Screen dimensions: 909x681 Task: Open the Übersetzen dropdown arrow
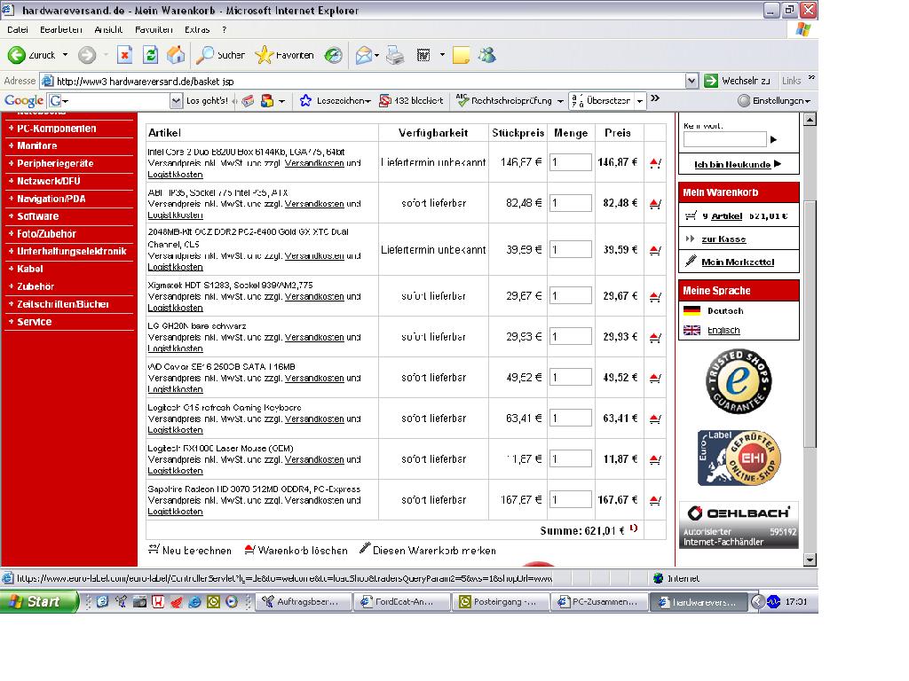coord(639,101)
